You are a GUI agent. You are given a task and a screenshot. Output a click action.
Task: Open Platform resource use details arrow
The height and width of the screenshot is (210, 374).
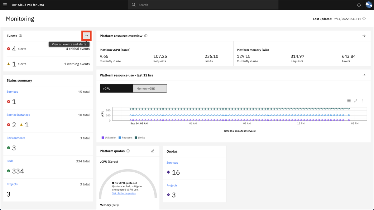pyautogui.click(x=364, y=75)
